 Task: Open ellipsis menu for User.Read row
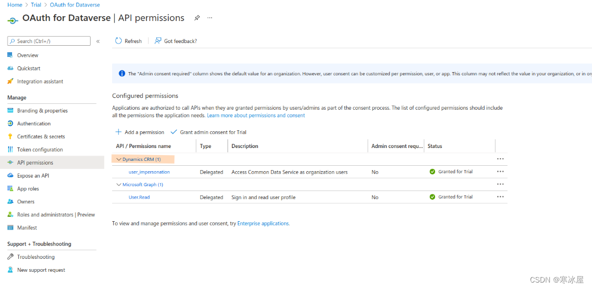coord(501,196)
